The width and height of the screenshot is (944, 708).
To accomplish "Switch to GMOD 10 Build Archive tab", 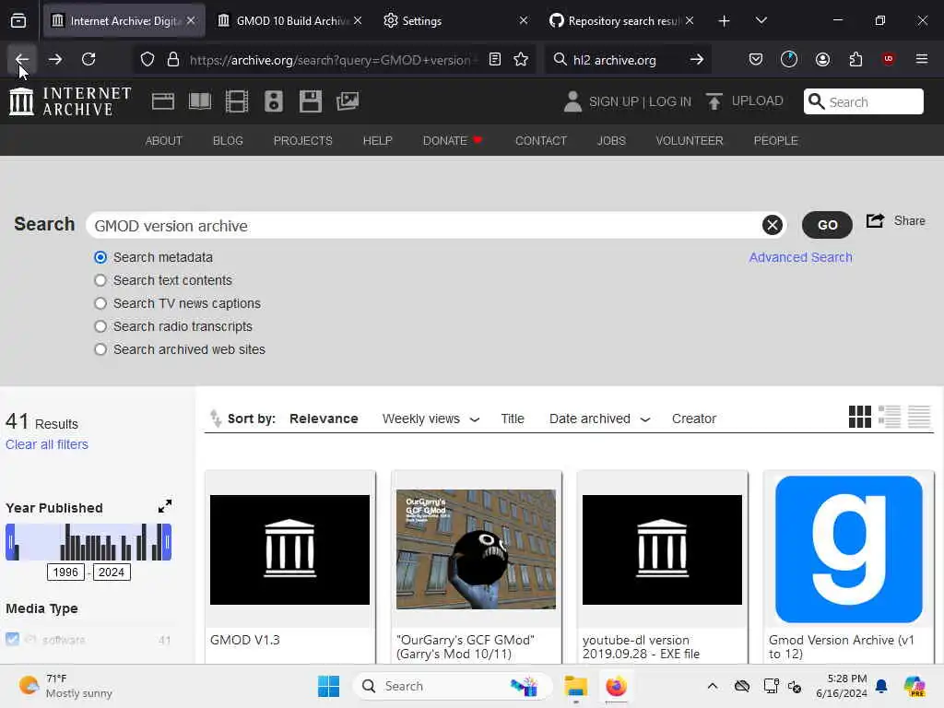I will [x=289, y=21].
